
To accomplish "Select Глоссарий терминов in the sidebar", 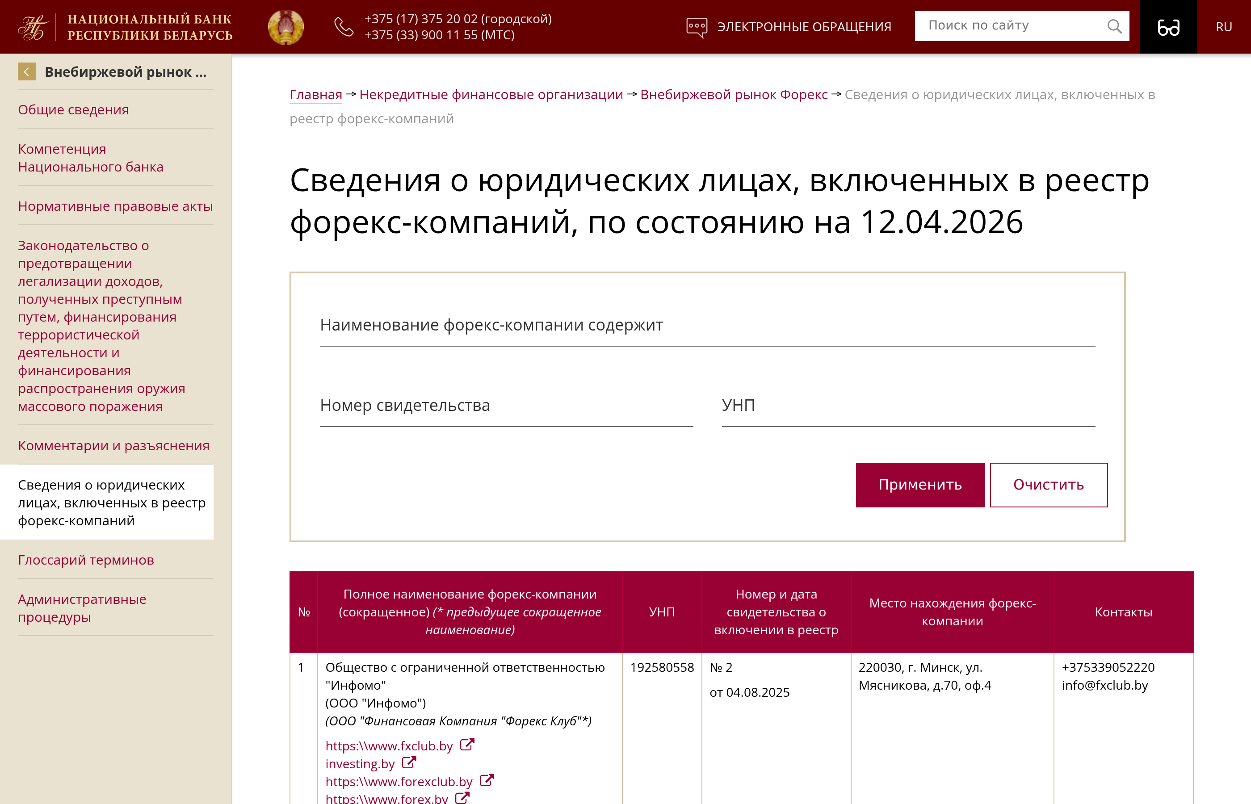I will point(86,560).
